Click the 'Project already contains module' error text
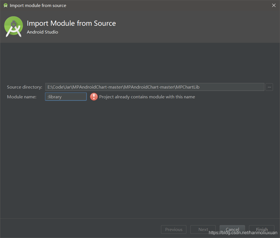Screen dimensions: 280x238 click(147, 97)
